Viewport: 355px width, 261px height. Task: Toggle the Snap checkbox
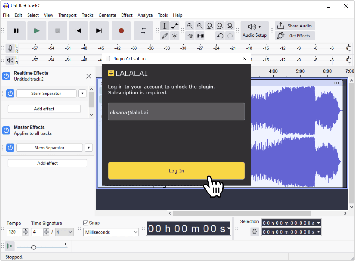tap(86, 223)
